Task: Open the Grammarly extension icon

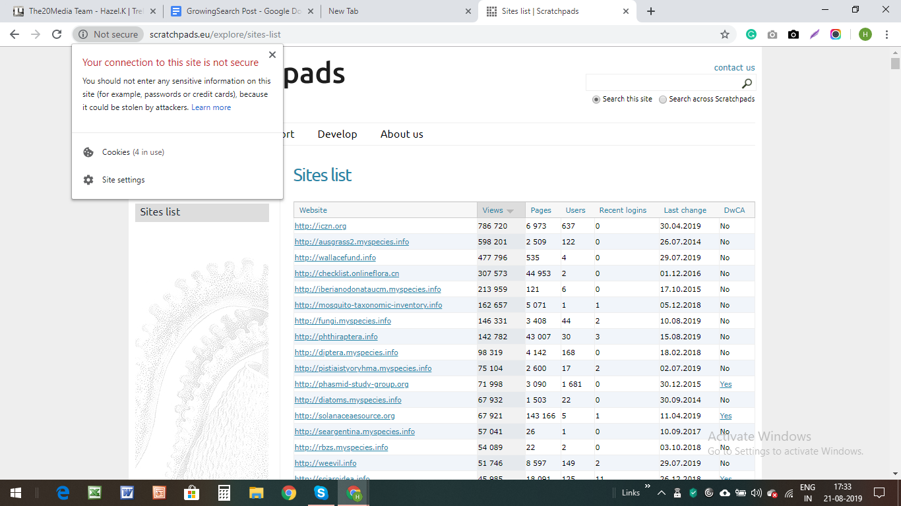Action: pos(751,34)
